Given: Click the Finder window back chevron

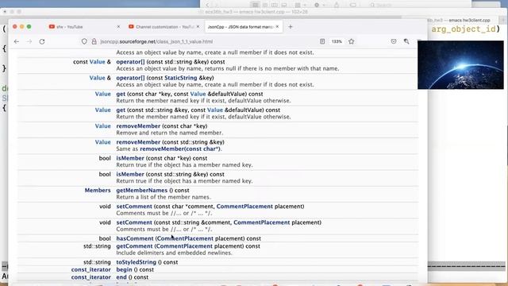Looking at the screenshot, I should click(208, 5).
